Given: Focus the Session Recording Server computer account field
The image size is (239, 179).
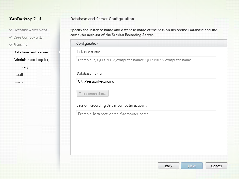Looking at the screenshot, I should (x=146, y=114).
